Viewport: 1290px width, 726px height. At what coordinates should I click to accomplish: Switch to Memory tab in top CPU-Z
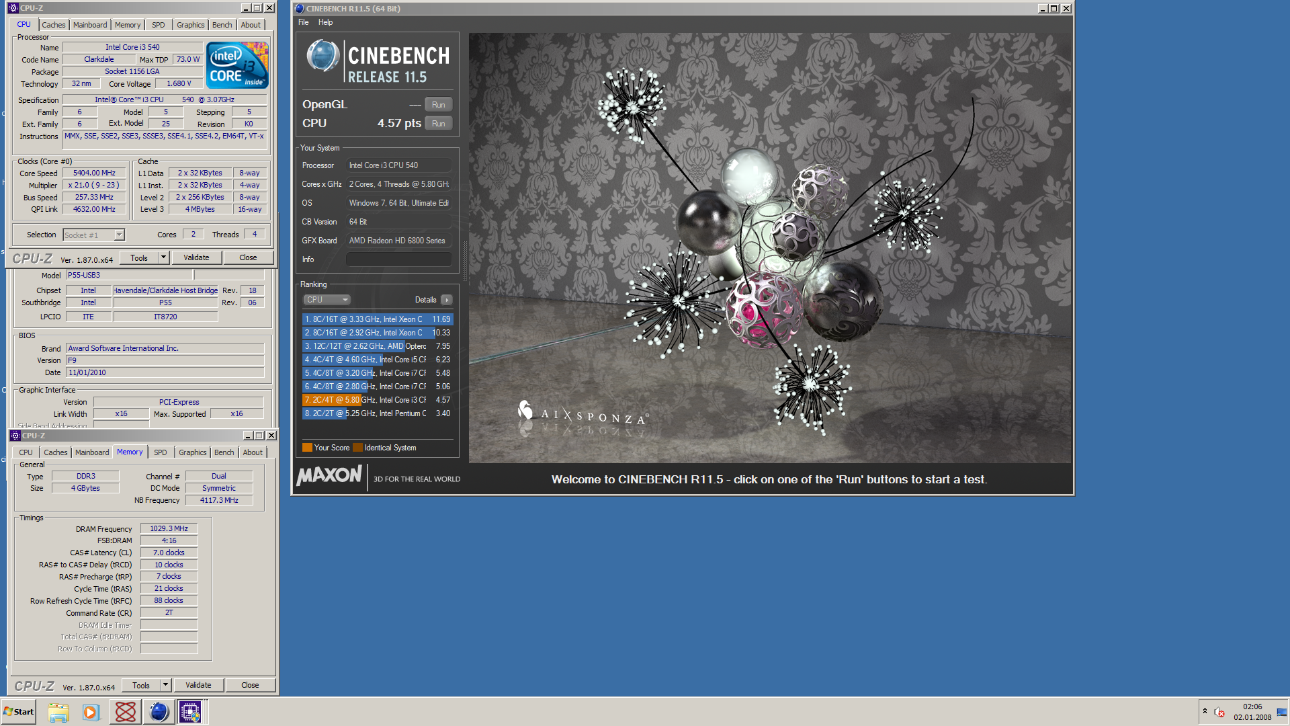(x=128, y=25)
